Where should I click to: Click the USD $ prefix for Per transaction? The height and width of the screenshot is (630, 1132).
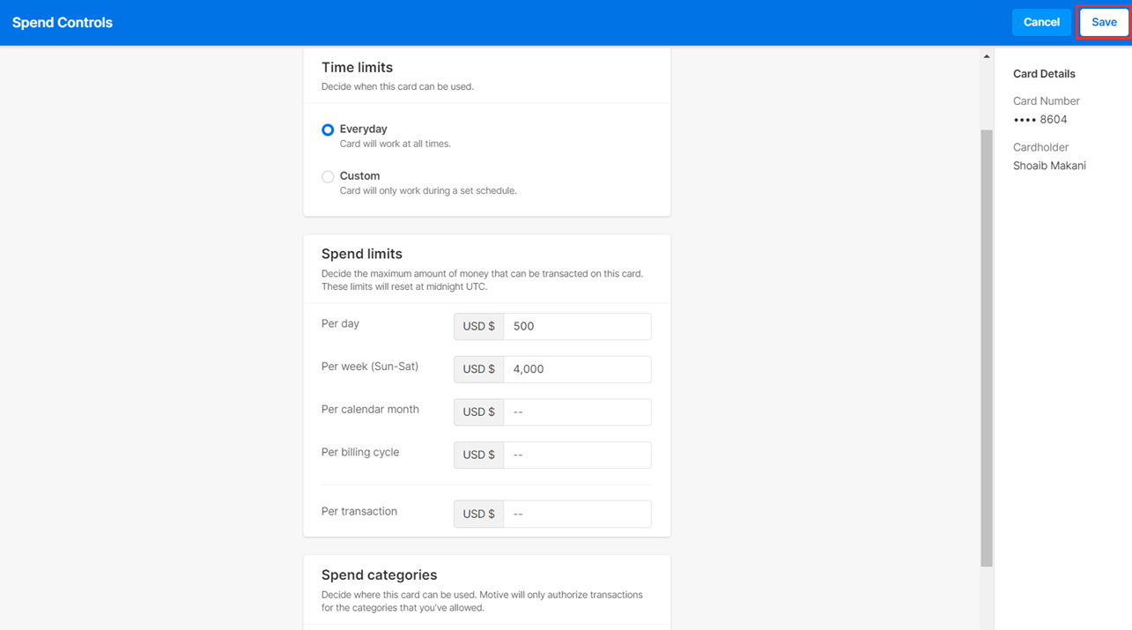[478, 514]
